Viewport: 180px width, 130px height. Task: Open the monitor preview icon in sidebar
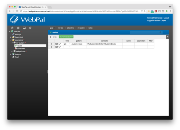(x=24, y=28)
